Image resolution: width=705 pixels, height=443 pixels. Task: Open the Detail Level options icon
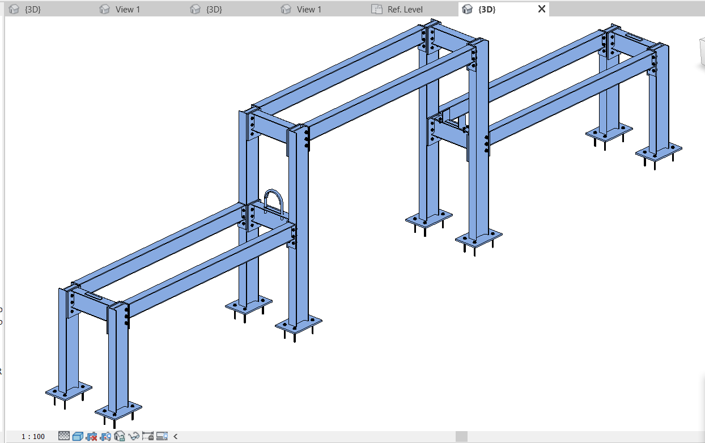64,436
